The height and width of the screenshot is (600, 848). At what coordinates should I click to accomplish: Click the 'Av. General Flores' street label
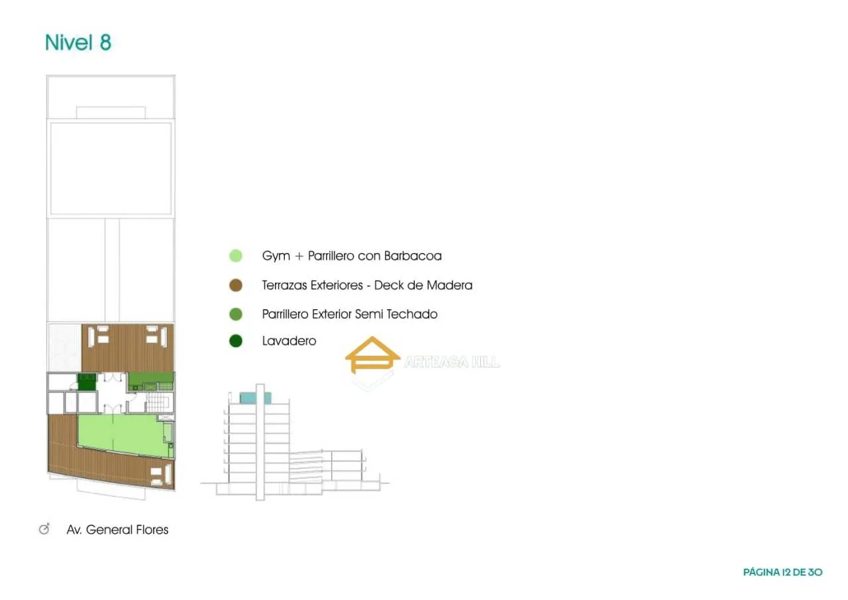click(x=117, y=530)
